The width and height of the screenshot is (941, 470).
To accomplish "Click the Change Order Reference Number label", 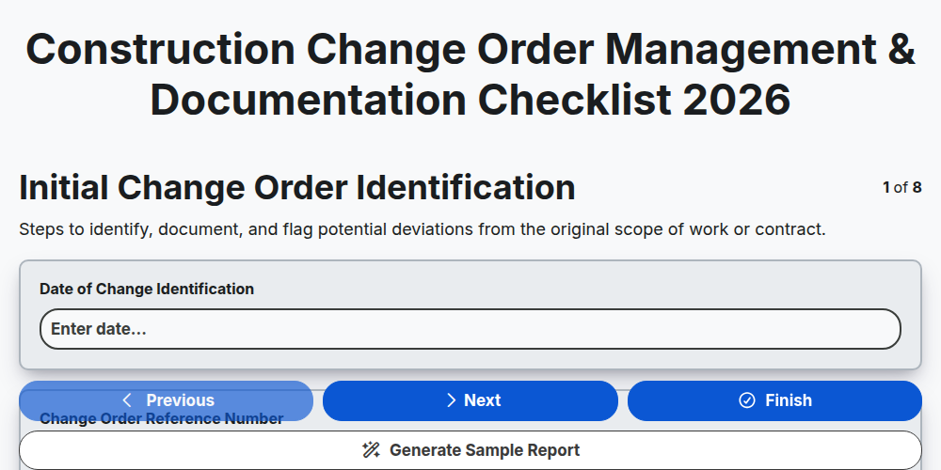I will [x=162, y=418].
